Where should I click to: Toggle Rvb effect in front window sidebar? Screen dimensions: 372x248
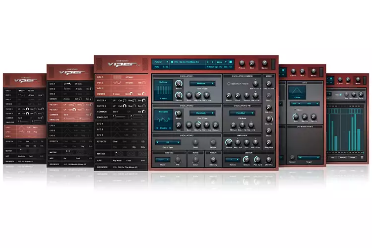coord(143,147)
